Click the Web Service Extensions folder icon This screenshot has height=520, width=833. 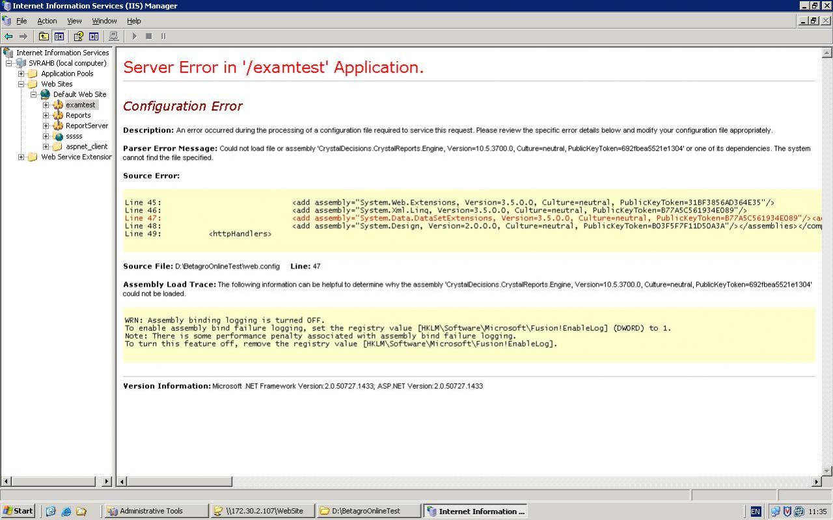[x=33, y=157]
